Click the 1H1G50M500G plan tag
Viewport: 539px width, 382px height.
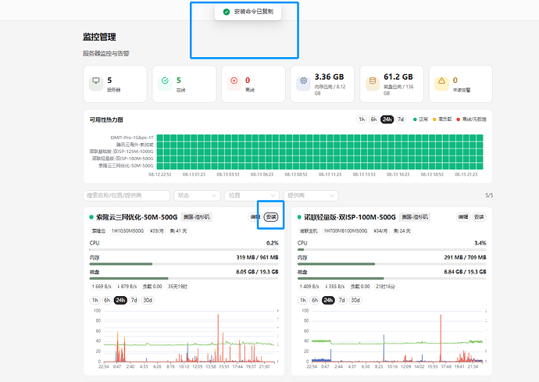(127, 230)
